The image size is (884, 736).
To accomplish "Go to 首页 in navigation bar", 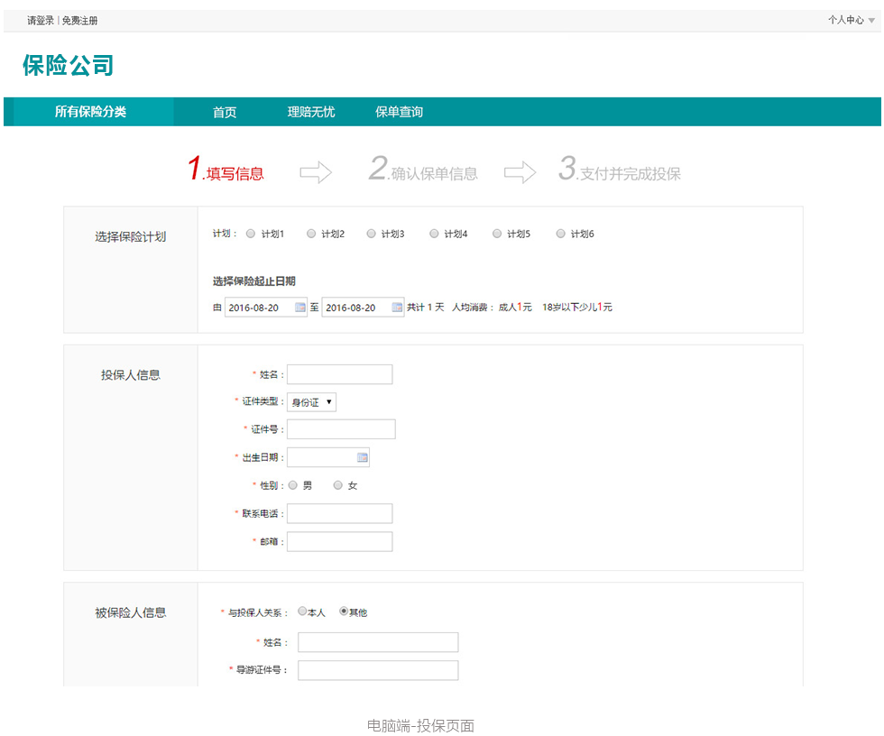I will [225, 112].
